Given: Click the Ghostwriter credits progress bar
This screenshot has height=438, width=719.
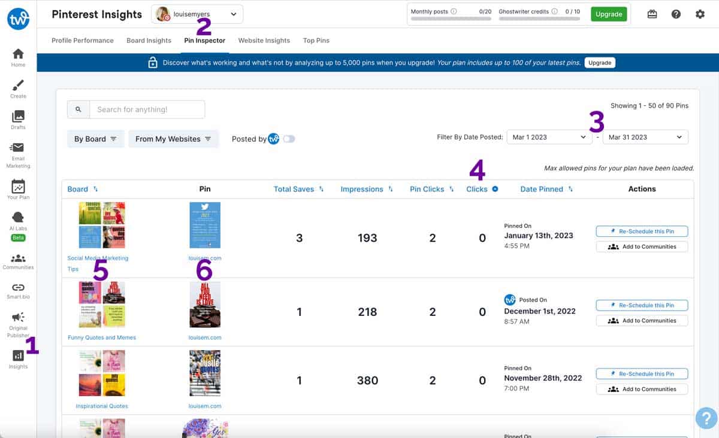Looking at the screenshot, I should click(x=539, y=19).
